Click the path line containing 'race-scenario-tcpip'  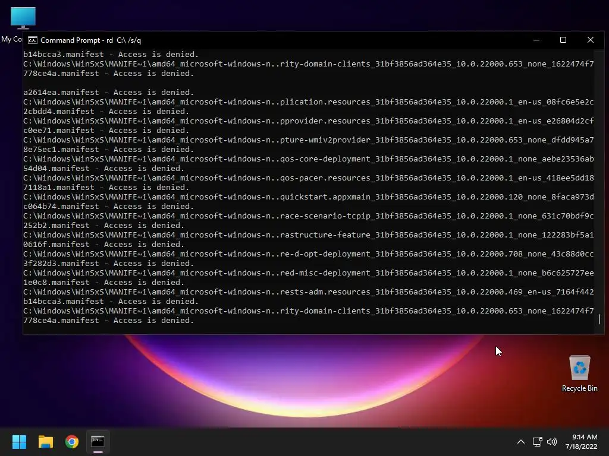309,216
